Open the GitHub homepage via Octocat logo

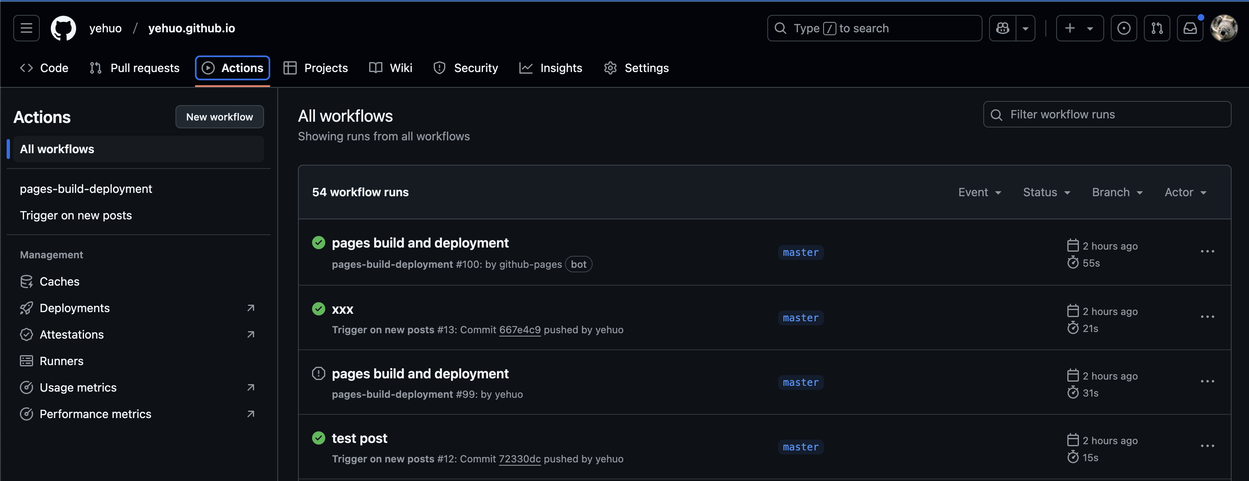point(63,28)
